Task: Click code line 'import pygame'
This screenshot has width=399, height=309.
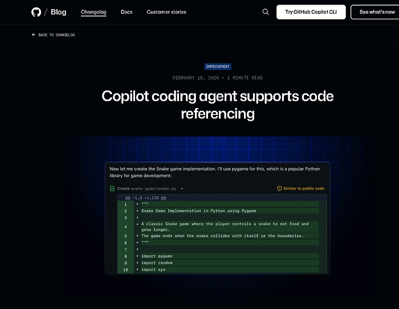Action: point(157,256)
